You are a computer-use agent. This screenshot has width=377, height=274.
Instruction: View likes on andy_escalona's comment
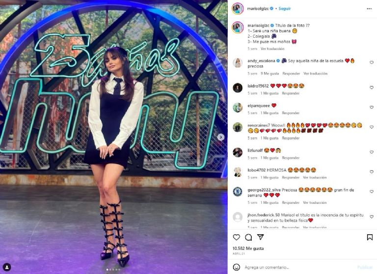pos(270,74)
